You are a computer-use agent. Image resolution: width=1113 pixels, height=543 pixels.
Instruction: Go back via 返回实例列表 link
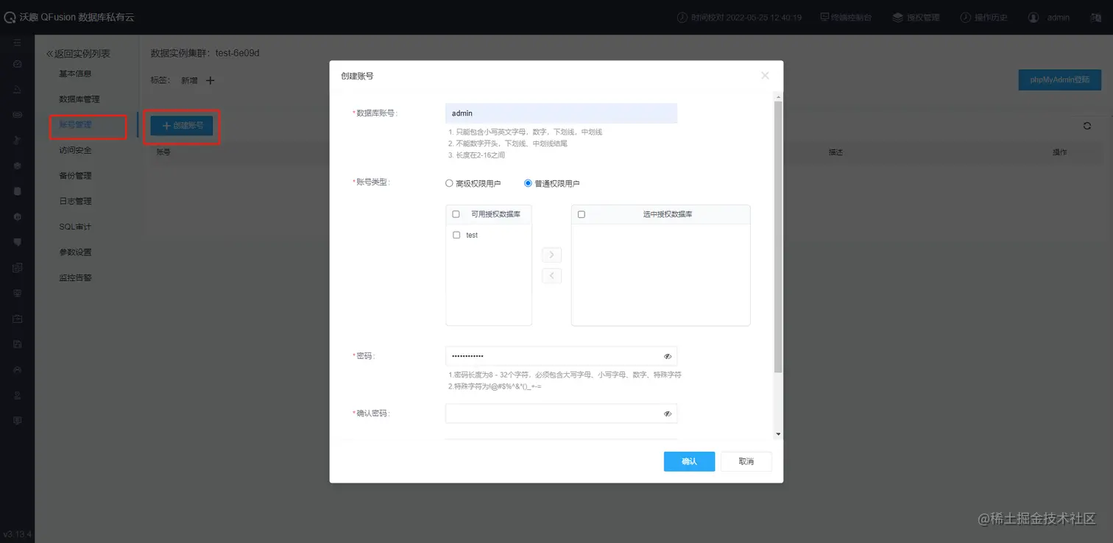pyautogui.click(x=78, y=54)
